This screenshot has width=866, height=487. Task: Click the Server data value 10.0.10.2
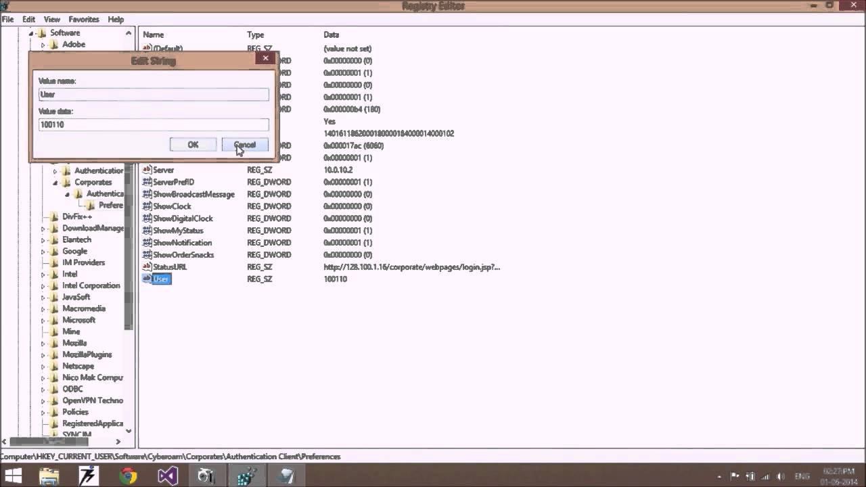point(338,170)
